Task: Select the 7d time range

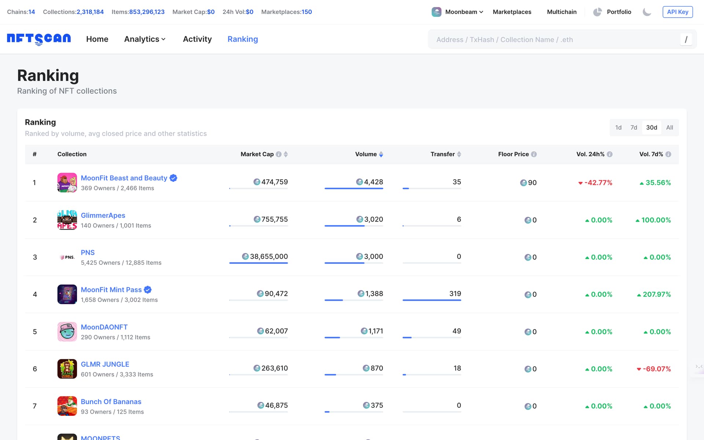Action: click(x=634, y=128)
